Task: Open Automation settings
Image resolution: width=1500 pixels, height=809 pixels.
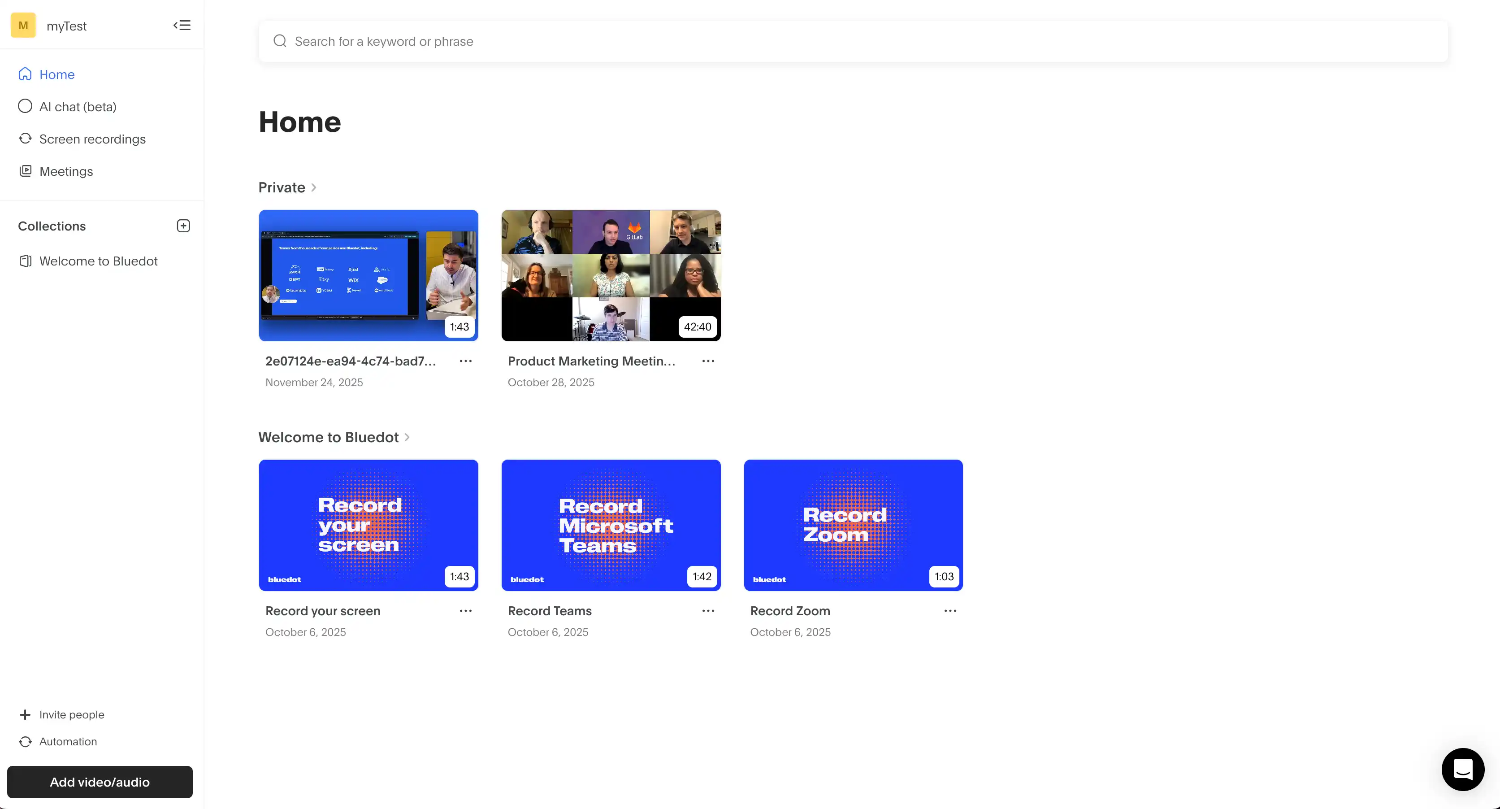Action: [68, 741]
